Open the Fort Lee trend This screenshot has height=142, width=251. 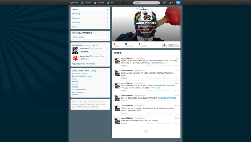pyautogui.click(x=75, y=95)
